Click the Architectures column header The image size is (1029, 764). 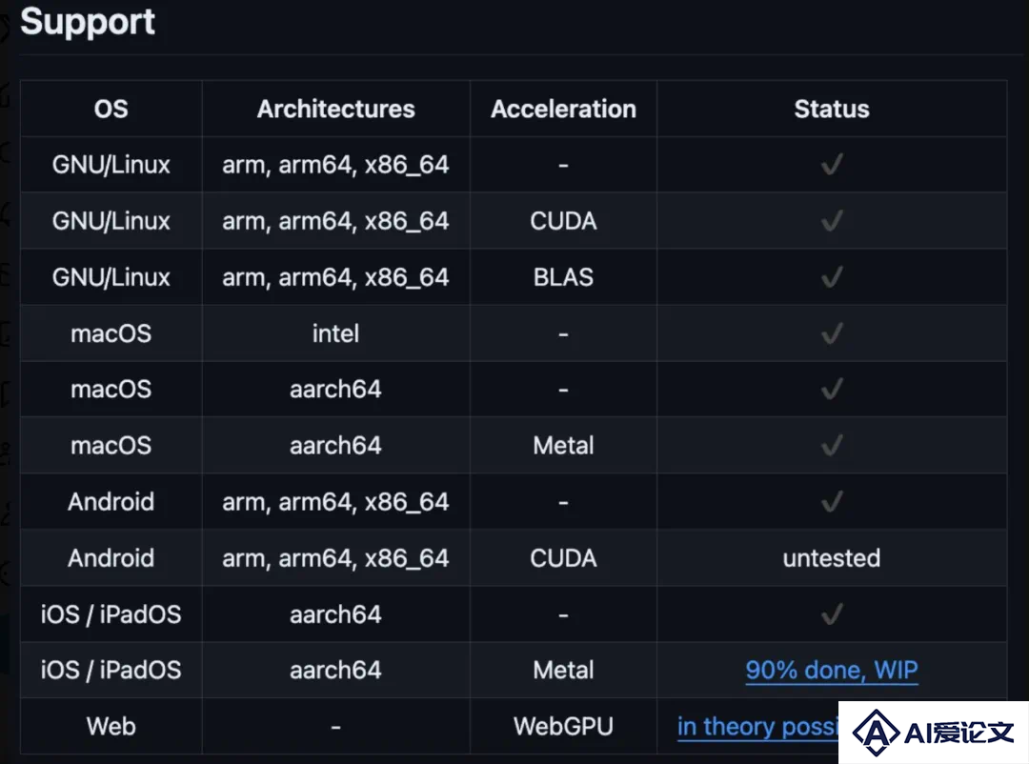pos(336,109)
